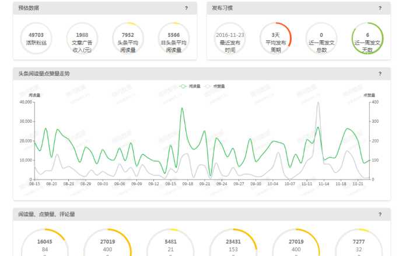Select the green 近一周发文天数 gauge showing 6

point(367,39)
